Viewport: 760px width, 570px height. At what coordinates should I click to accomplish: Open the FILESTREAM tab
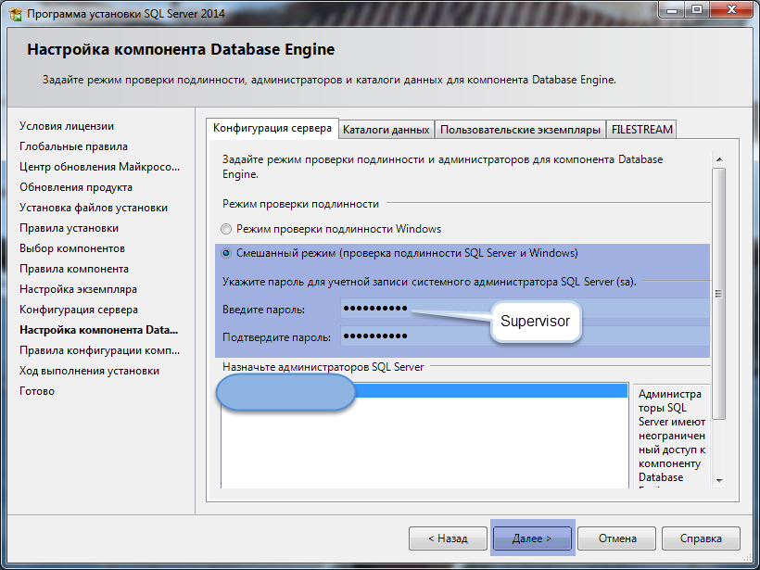coord(641,130)
